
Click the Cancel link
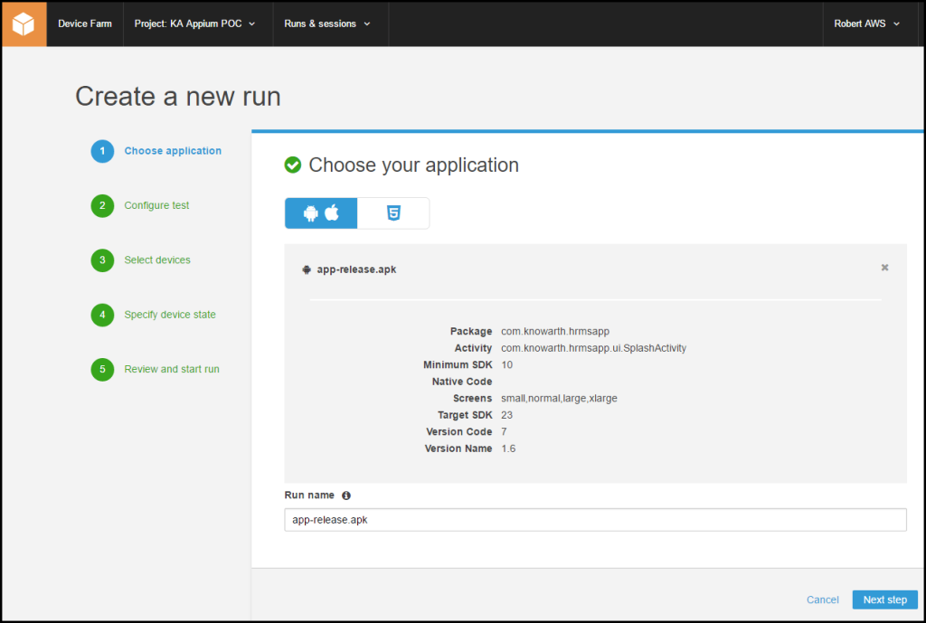click(823, 599)
